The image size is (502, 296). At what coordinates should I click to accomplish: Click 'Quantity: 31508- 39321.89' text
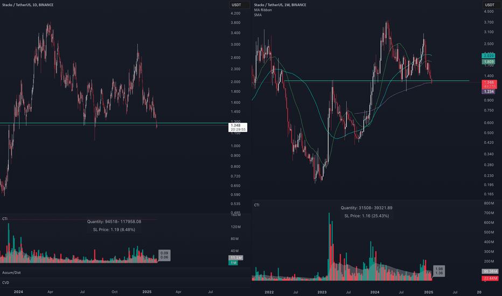[x=367, y=208]
